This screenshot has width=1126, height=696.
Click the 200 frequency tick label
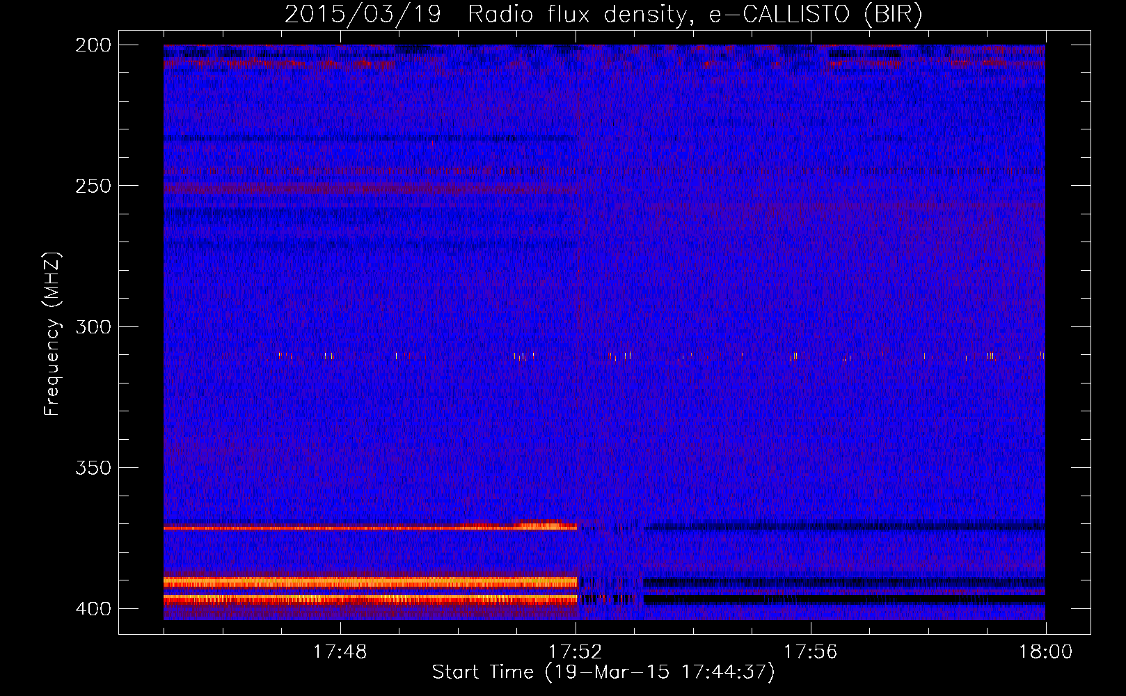pos(93,45)
